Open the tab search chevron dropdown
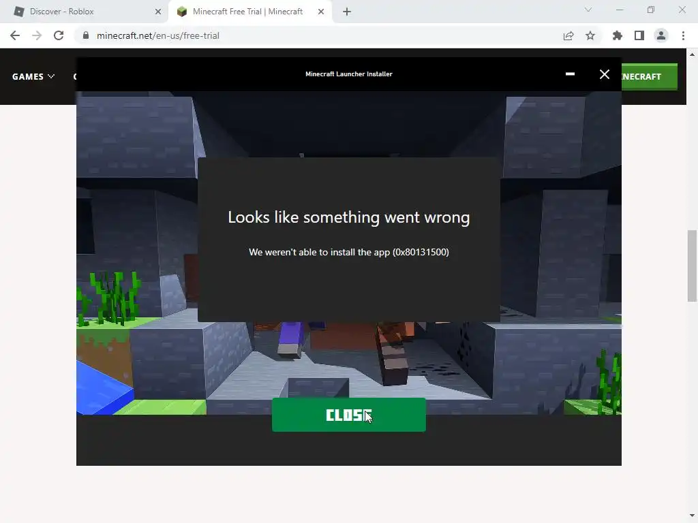 point(588,10)
